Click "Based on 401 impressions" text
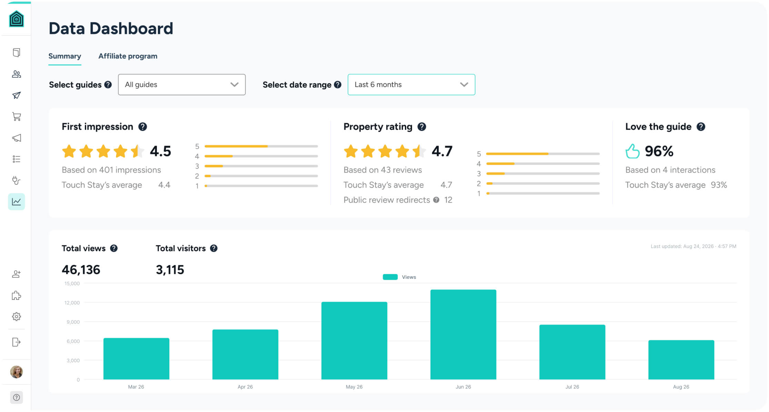Screen dimensions: 769x412 click(111, 170)
